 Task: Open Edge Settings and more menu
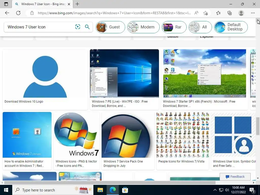click(x=253, y=13)
